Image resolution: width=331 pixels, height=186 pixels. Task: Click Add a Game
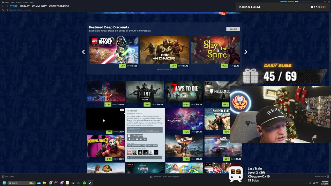tap(8, 177)
